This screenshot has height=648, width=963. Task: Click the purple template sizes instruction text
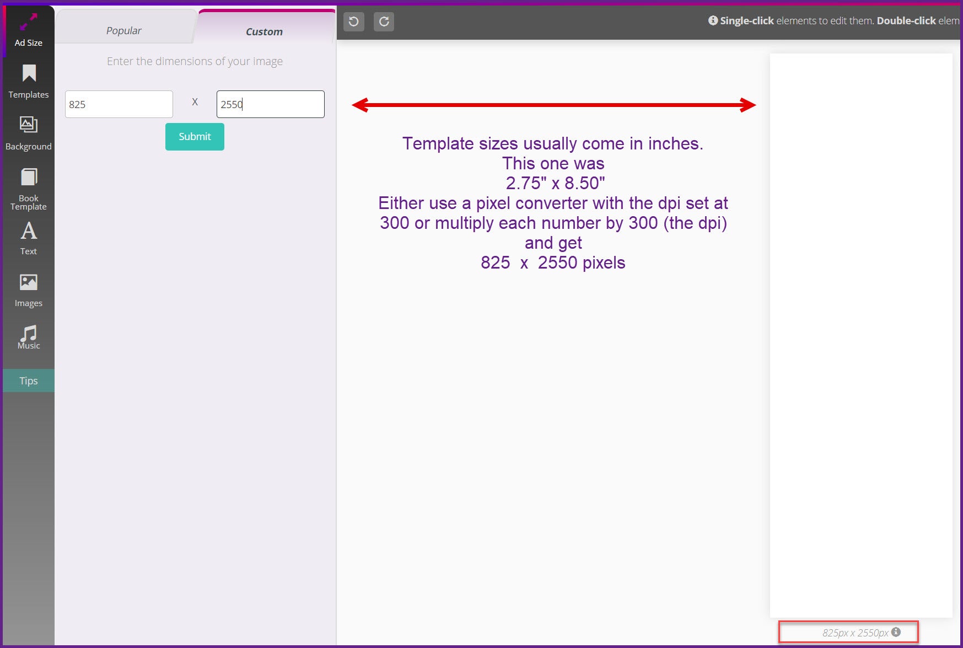553,203
